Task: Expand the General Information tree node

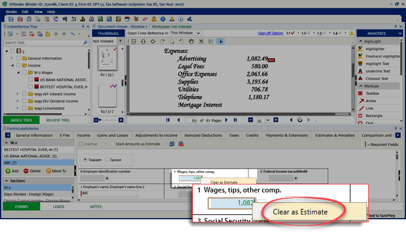Action: click(x=12, y=58)
